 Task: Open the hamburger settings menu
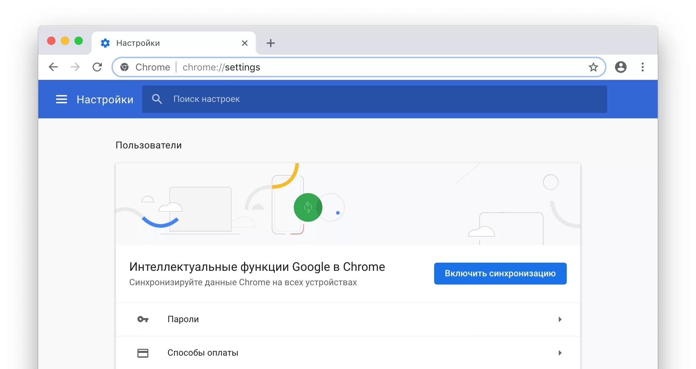pos(62,99)
